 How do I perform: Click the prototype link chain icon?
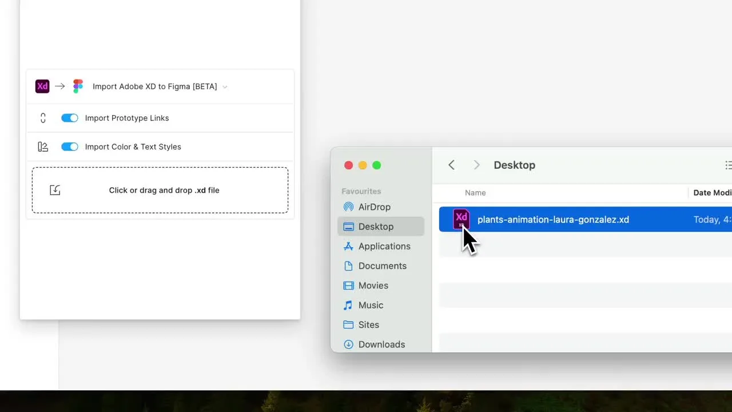[x=43, y=118]
